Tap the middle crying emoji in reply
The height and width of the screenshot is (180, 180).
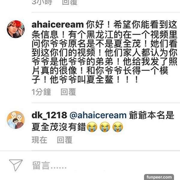point(105,127)
